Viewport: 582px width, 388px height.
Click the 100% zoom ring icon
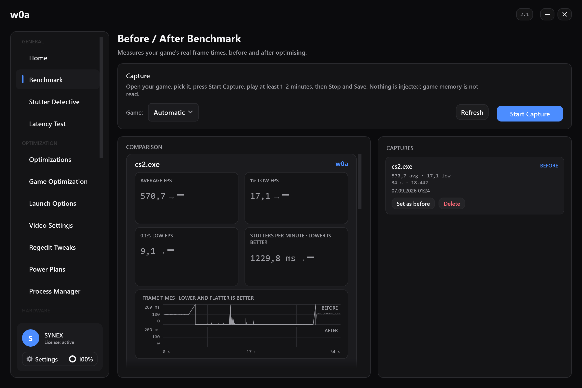[x=72, y=359]
